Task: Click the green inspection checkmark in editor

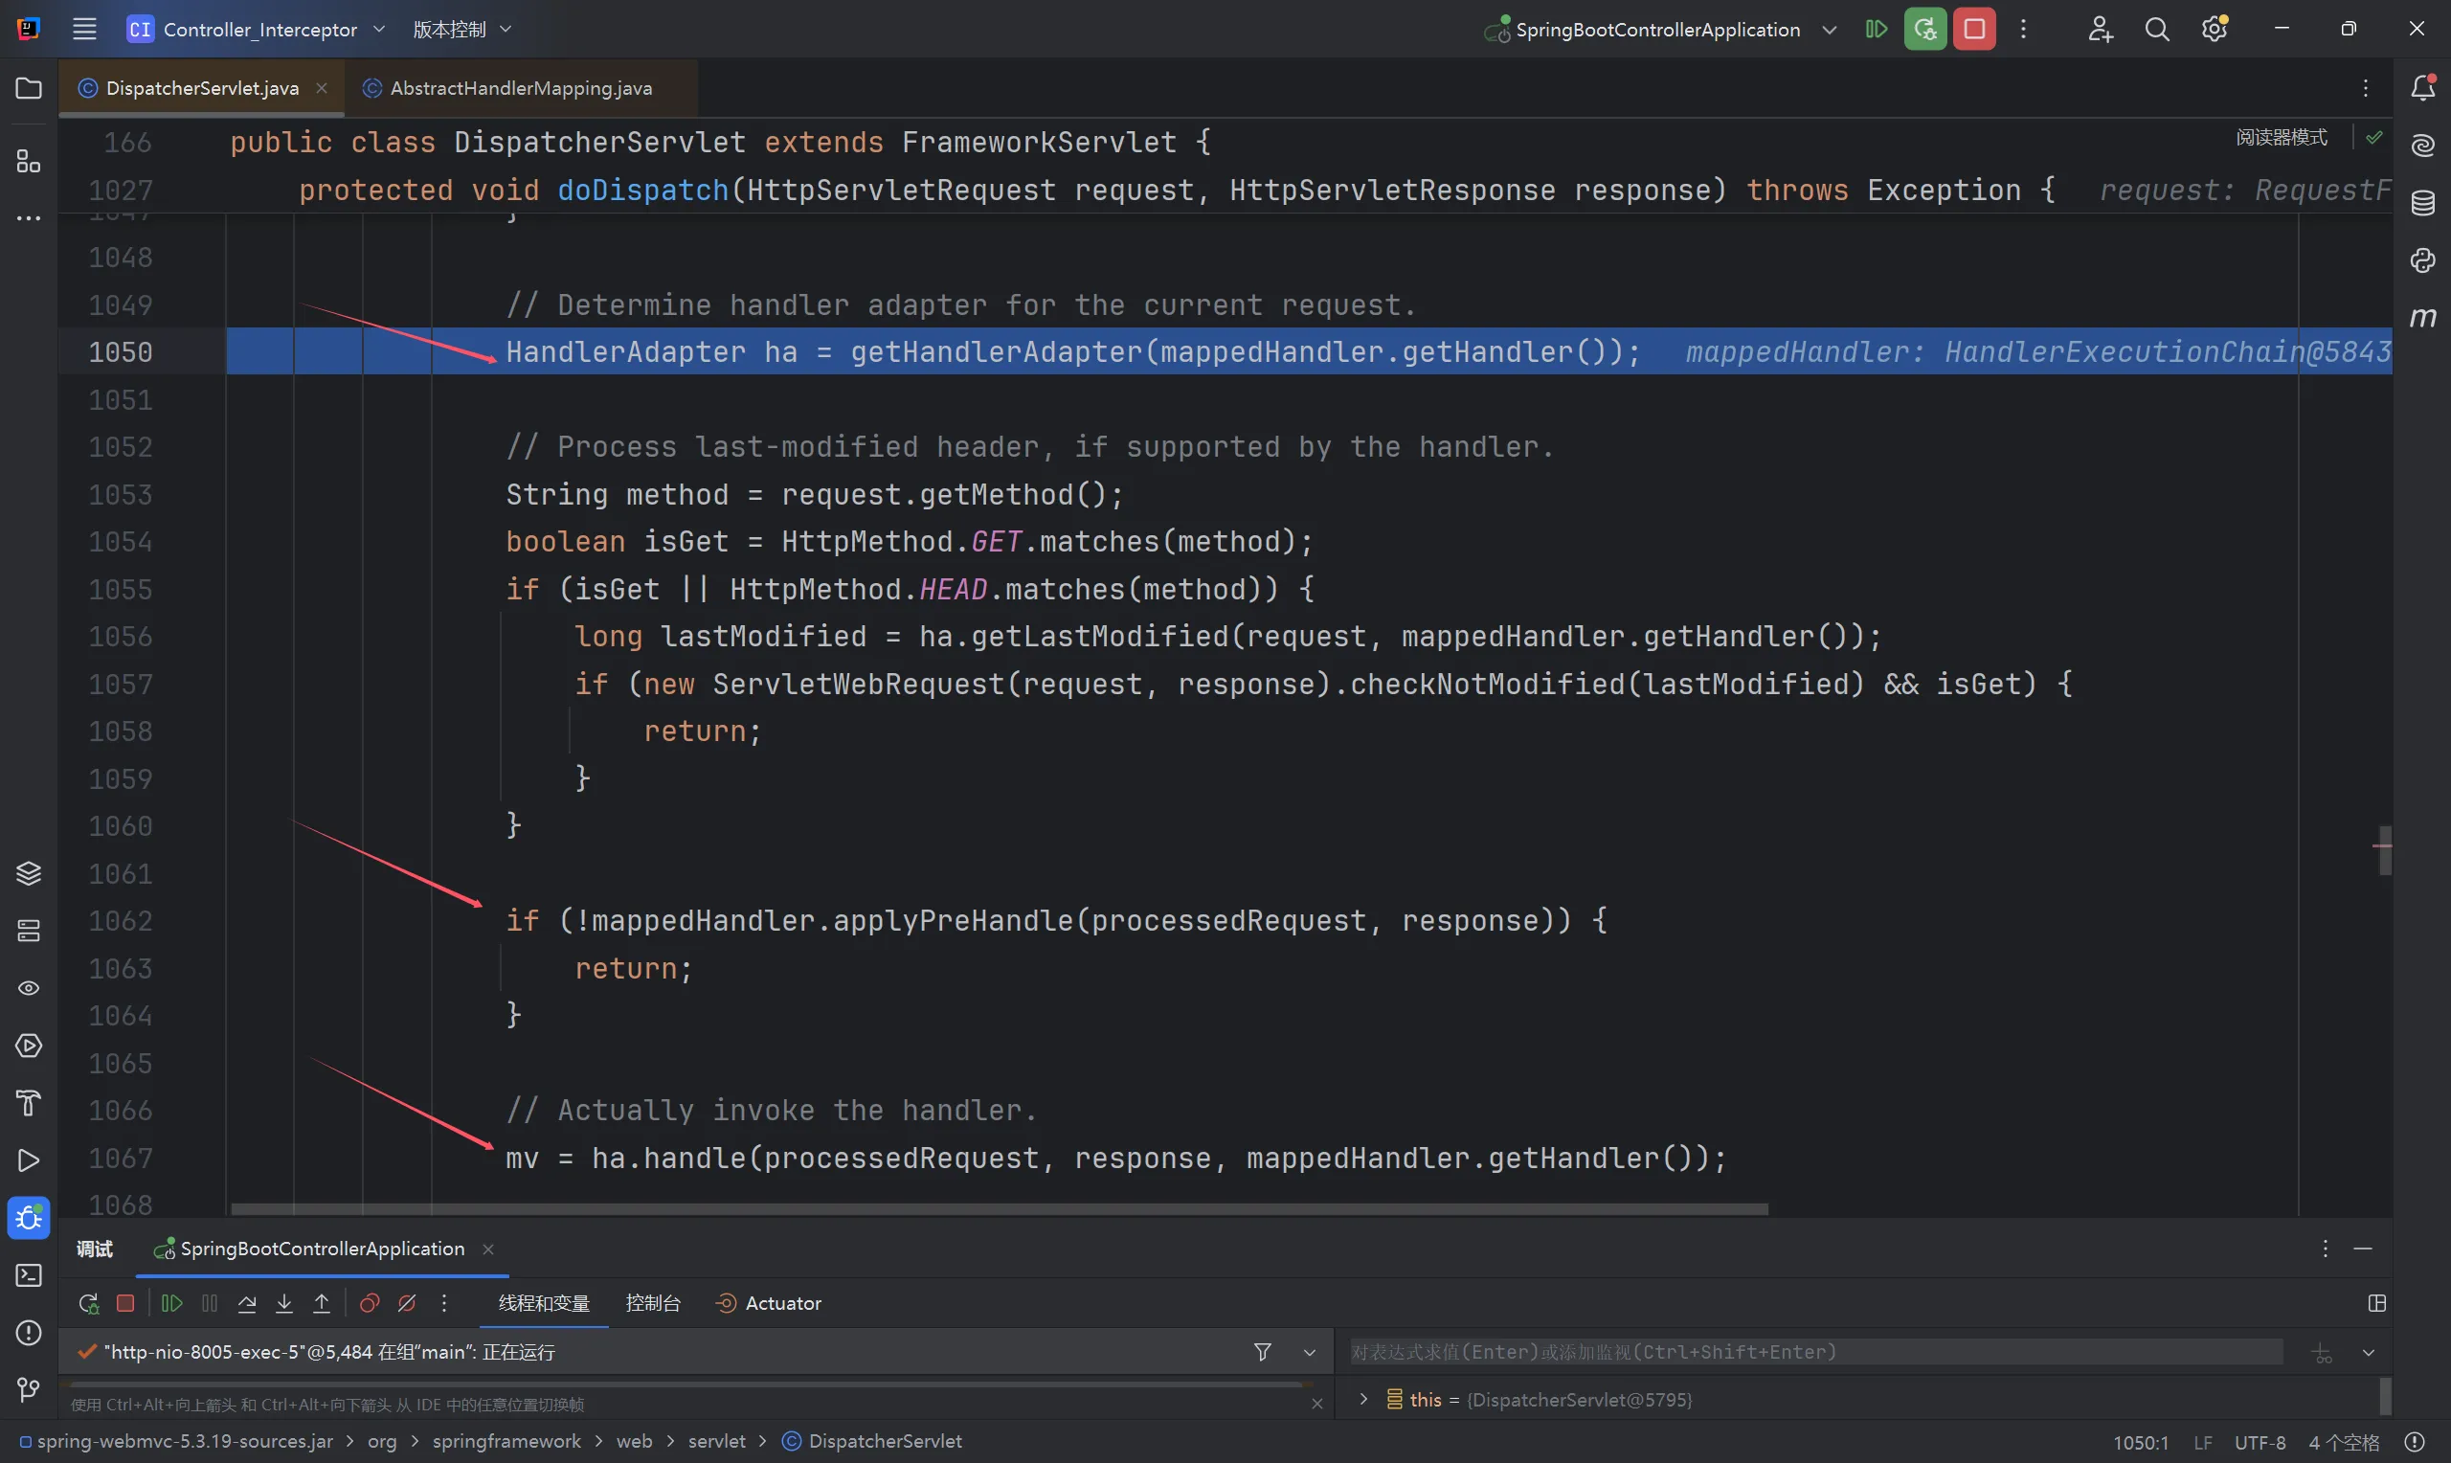Action: pyautogui.click(x=2374, y=137)
